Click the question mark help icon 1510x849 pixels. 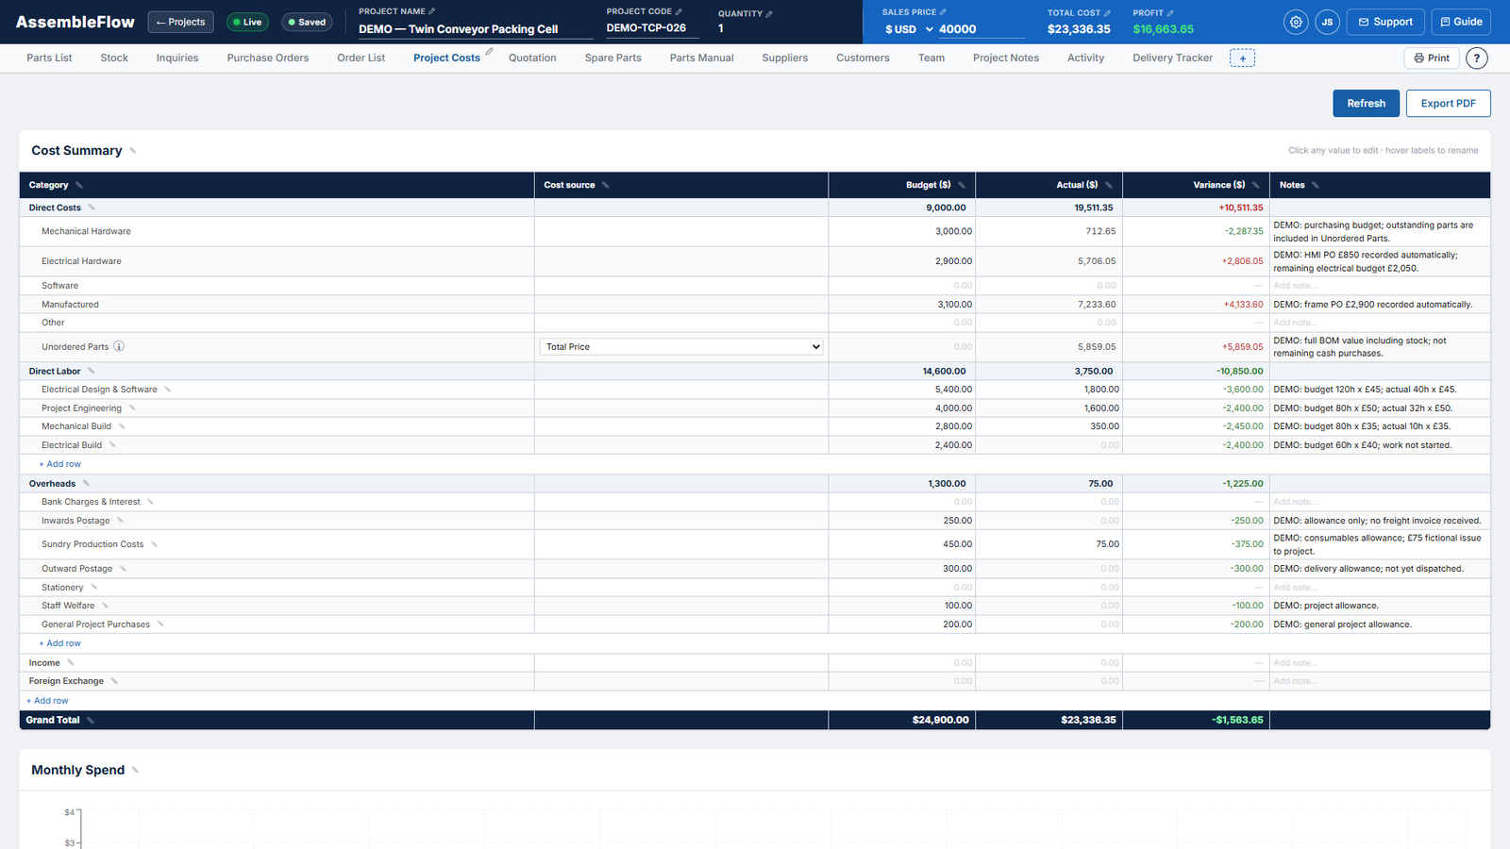click(1477, 58)
